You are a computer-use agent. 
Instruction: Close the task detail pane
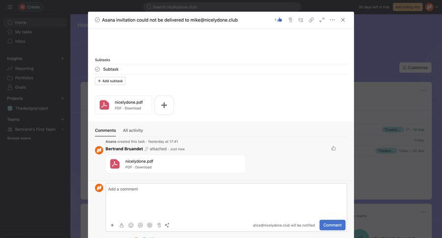(343, 20)
